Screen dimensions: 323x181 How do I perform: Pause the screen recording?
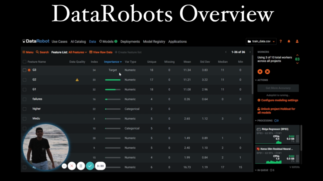[x=81, y=166]
